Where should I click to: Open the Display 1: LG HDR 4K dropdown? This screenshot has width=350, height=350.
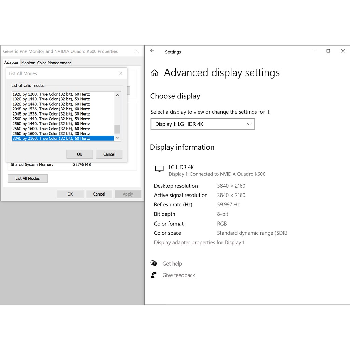click(203, 124)
